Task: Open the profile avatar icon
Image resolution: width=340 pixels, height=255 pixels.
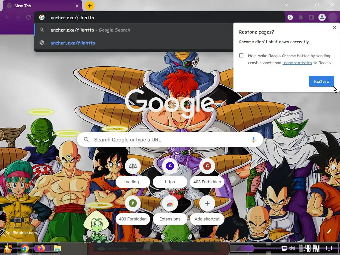Action: click(x=322, y=17)
